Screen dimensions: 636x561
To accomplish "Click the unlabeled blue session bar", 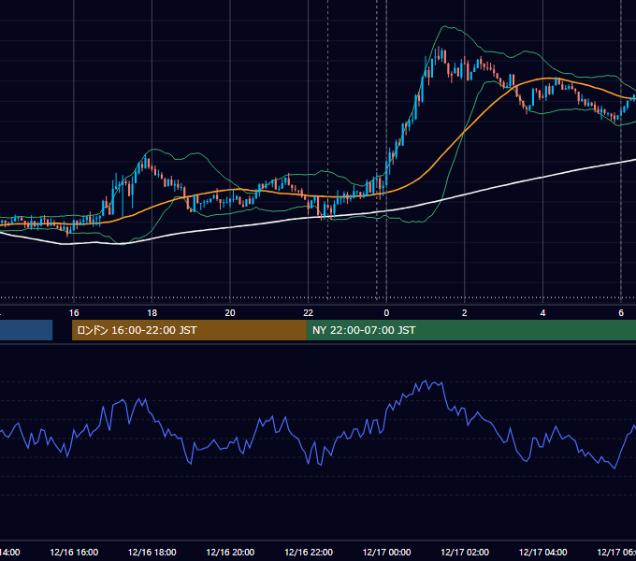I will 26,330.
